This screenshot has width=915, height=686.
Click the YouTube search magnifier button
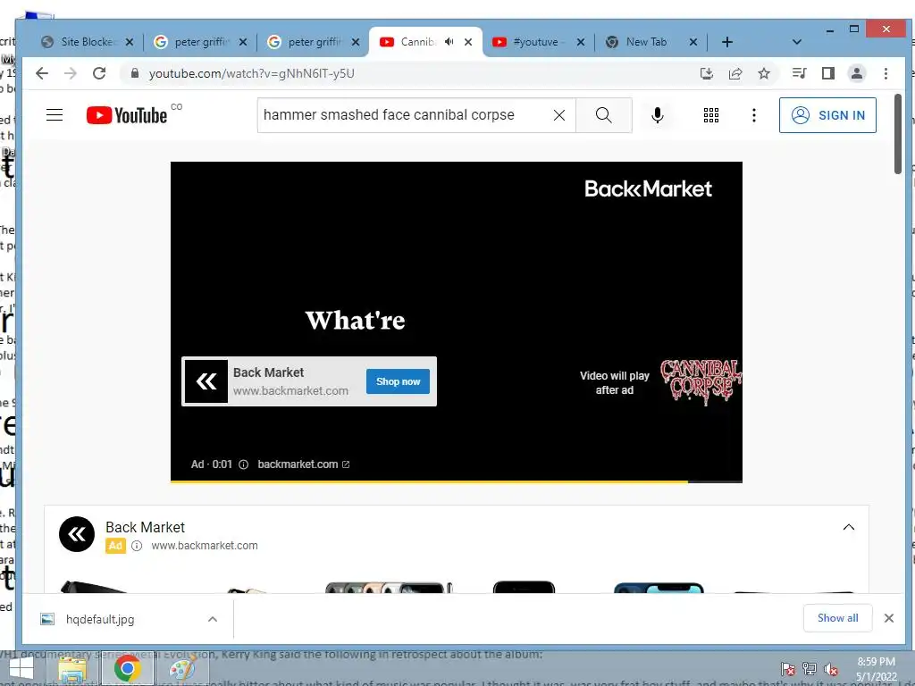pyautogui.click(x=604, y=115)
